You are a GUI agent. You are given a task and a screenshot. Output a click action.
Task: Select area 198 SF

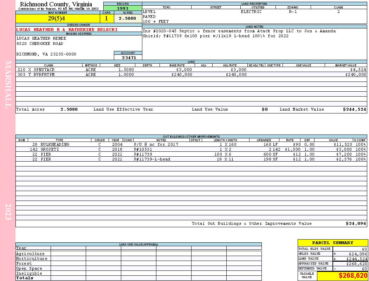point(270,159)
